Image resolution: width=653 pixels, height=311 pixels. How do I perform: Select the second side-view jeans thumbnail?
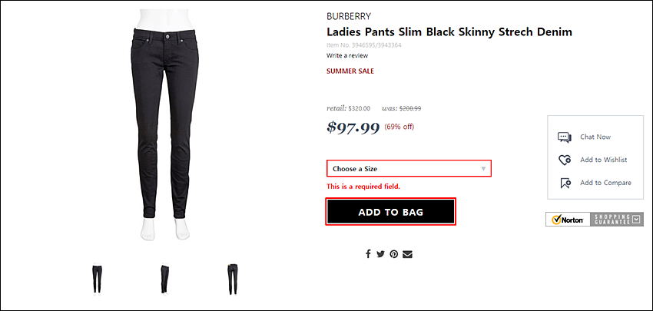[x=165, y=280]
